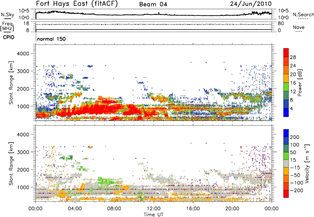Pick the bright blue bottom power color bar swatch
The image size is (314, 217).
tap(286, 112)
